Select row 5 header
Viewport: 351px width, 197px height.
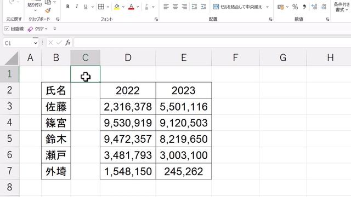click(x=9, y=138)
